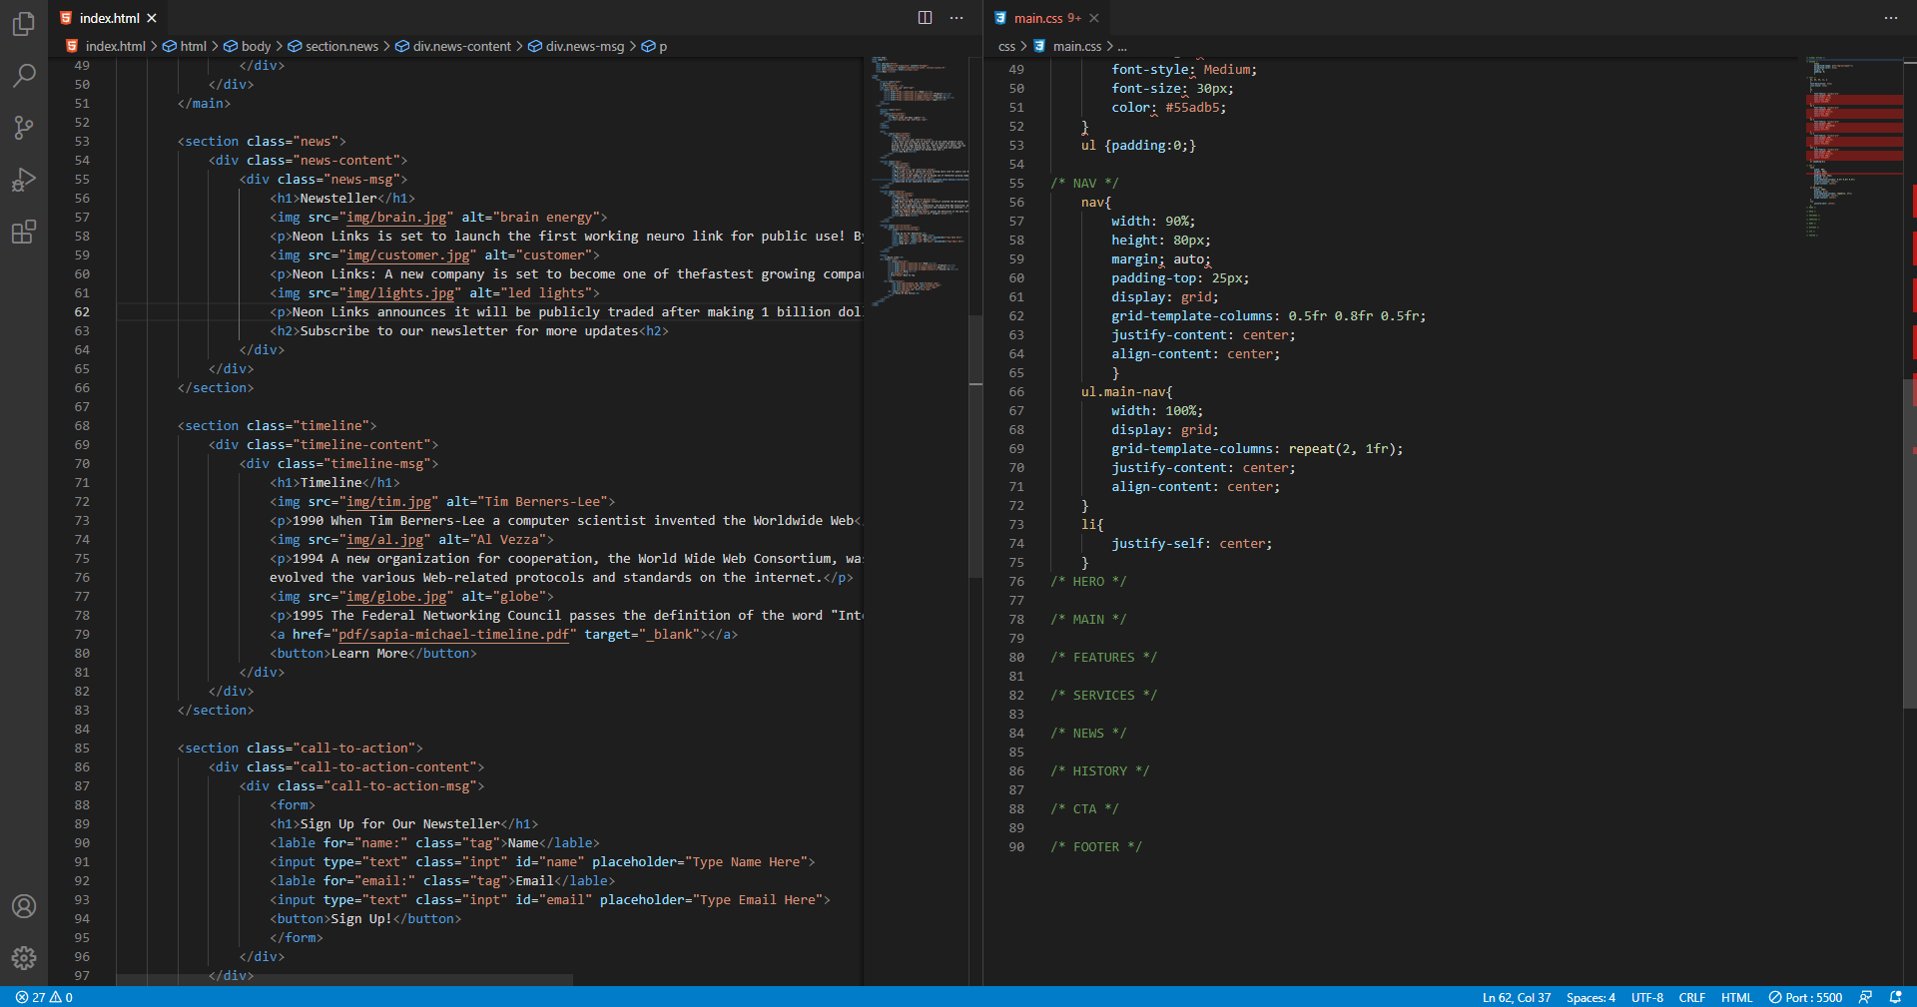Switch to the index.html tab
1917x1007 pixels.
(110, 17)
